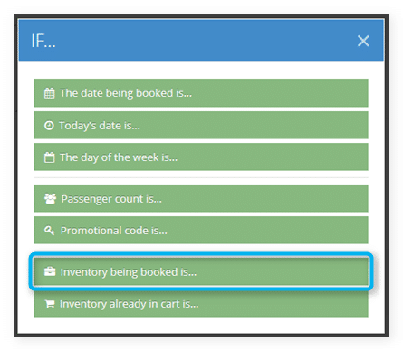Click the calendar icon beside date being booked

(x=50, y=93)
